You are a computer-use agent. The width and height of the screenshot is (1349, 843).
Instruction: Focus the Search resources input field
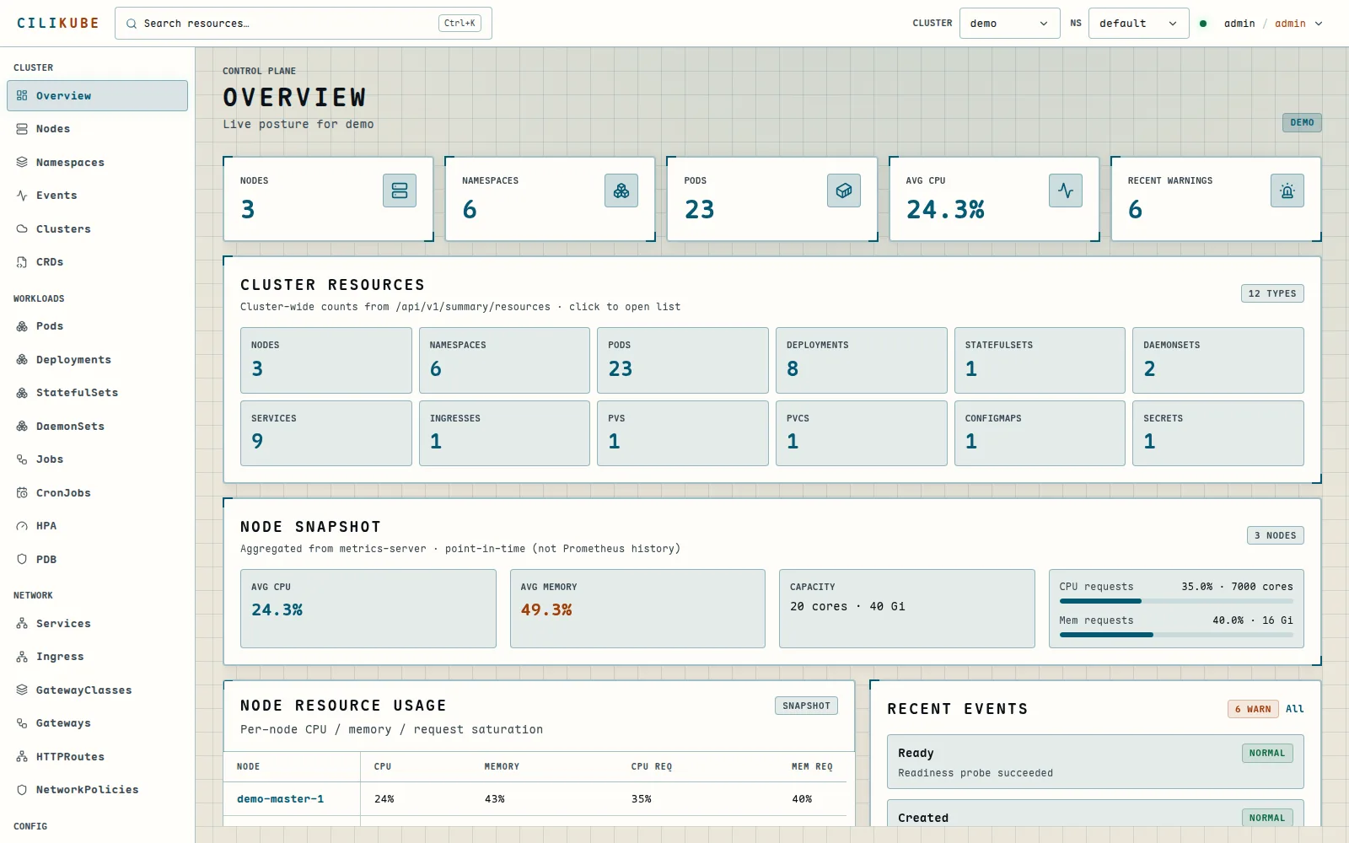tap(304, 24)
